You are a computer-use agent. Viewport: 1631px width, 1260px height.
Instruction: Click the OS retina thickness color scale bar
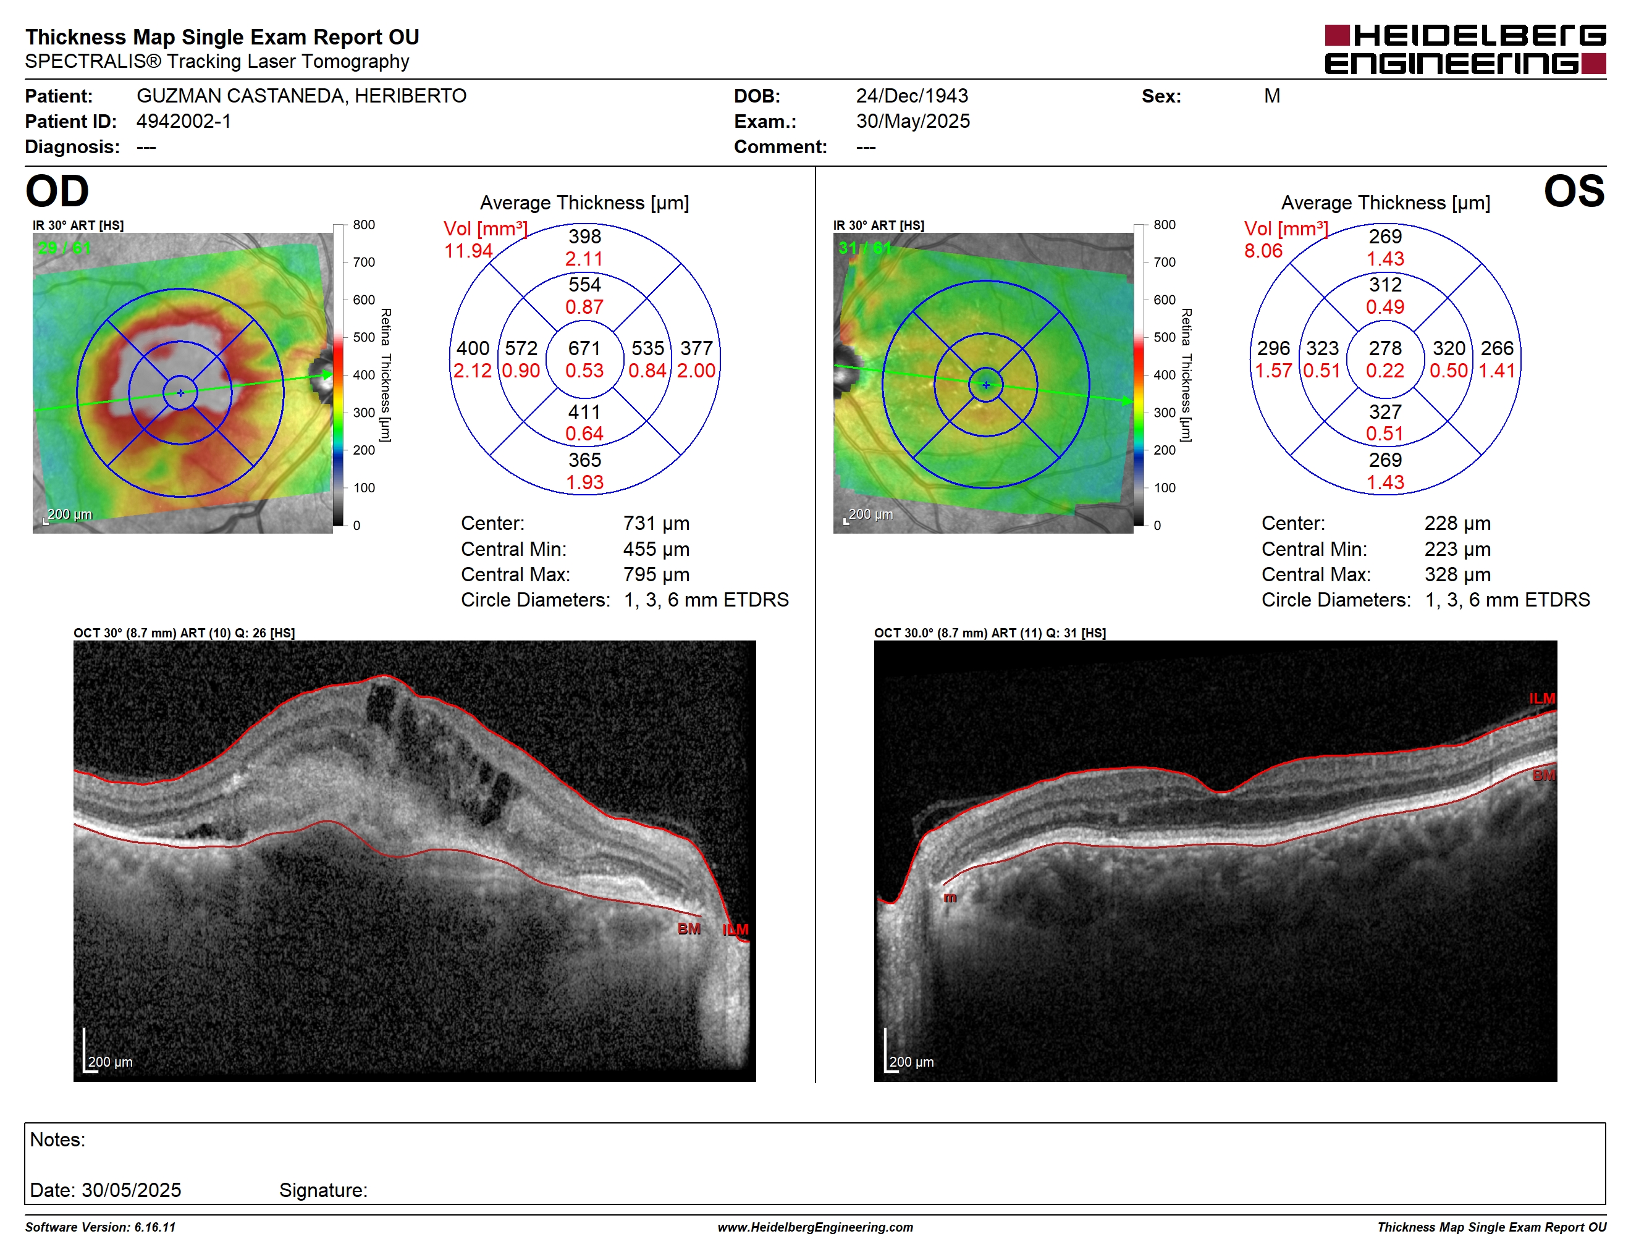(x=1139, y=375)
